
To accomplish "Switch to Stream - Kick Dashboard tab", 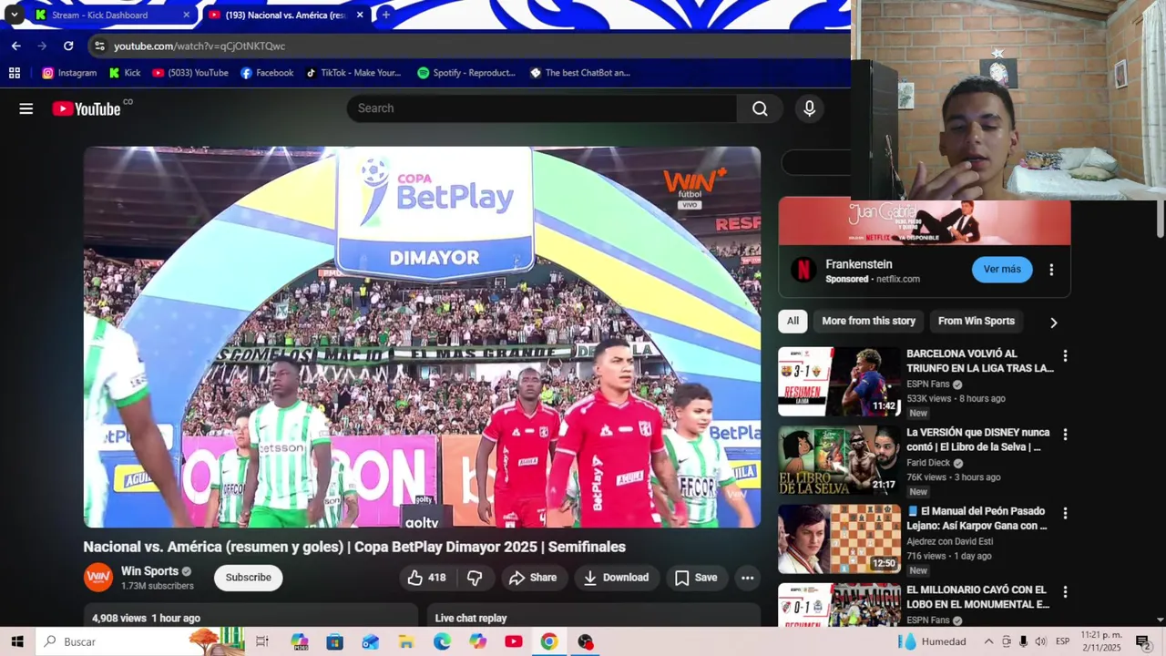I will [111, 15].
